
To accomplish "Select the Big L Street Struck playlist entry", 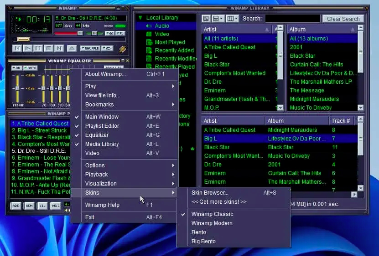I will 40,131.
